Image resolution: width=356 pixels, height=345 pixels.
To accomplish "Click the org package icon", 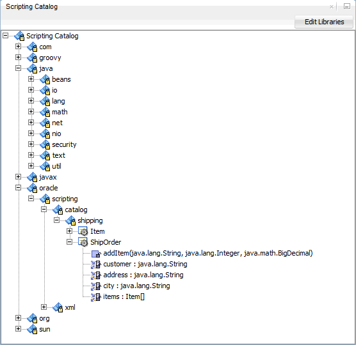I will click(x=32, y=318).
